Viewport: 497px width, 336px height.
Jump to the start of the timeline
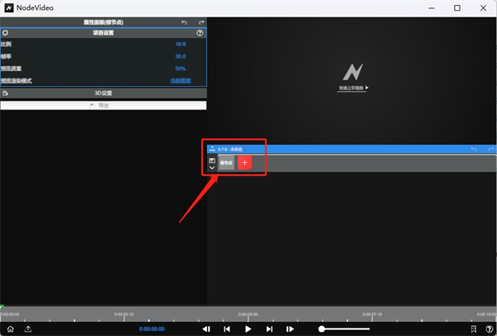pyautogui.click(x=206, y=329)
